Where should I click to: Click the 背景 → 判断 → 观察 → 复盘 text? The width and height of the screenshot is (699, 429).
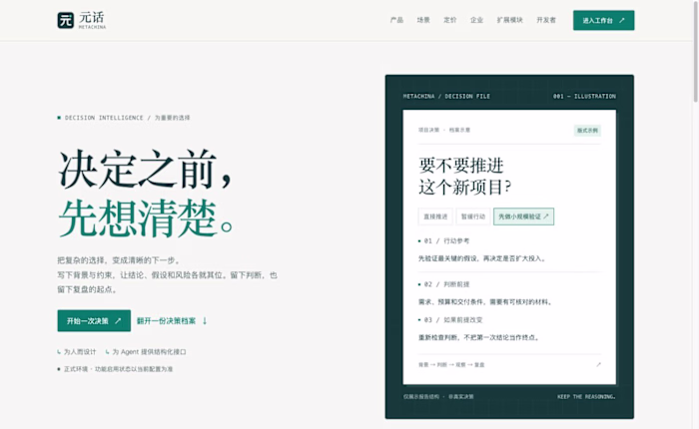point(451,365)
